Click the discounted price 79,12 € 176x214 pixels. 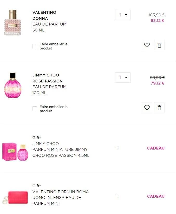point(158,83)
